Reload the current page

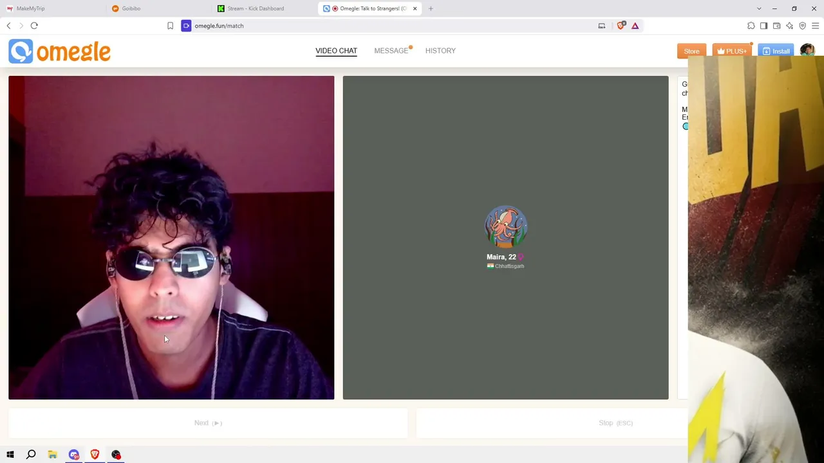(x=34, y=26)
